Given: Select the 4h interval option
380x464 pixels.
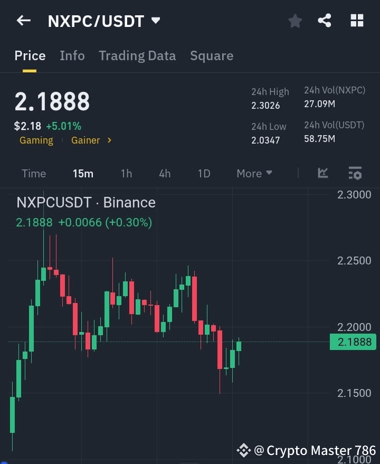Looking at the screenshot, I should [164, 173].
